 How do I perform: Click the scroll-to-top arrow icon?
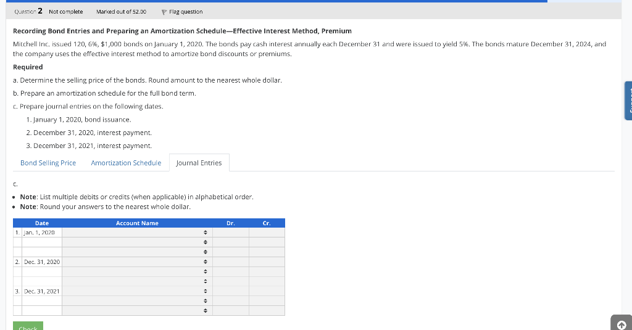point(621,324)
